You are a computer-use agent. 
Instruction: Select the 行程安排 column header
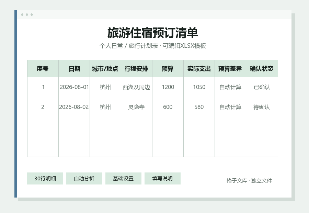point(137,69)
